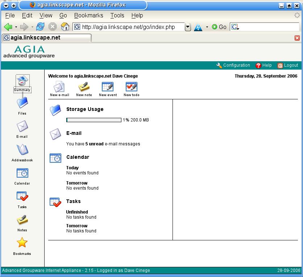Open the back button history dropdown arrow
This screenshot has height=277, width=303.
(16, 27)
